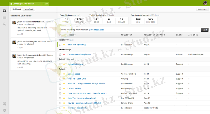The width and height of the screenshot is (210, 114).
Task: Click Jason Borden's avatar in 'assigned you' update
Action: click(x=14, y=42)
